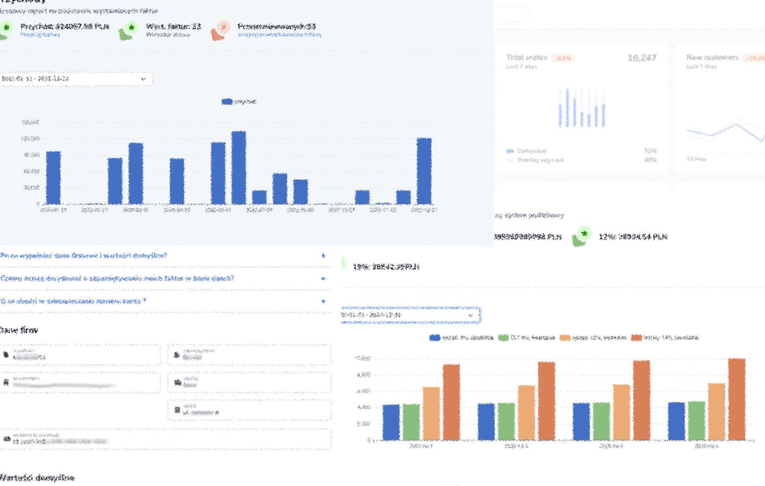Expand the first FAQ question arrow
The width and height of the screenshot is (765, 486).
323,255
